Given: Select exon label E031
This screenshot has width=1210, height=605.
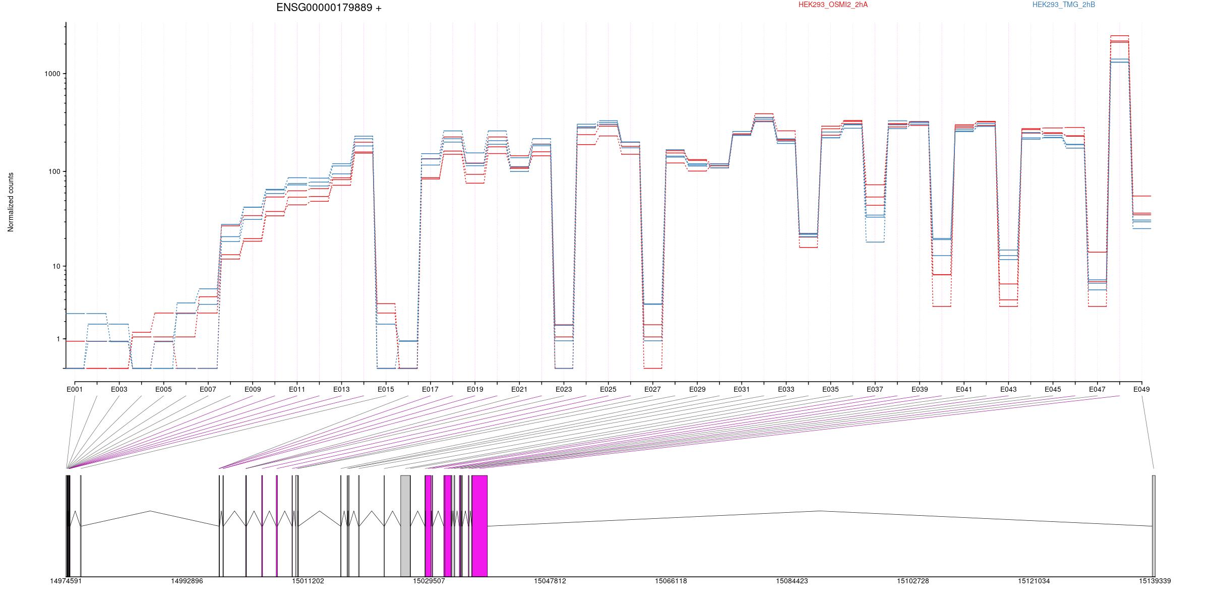Looking at the screenshot, I should pos(742,389).
